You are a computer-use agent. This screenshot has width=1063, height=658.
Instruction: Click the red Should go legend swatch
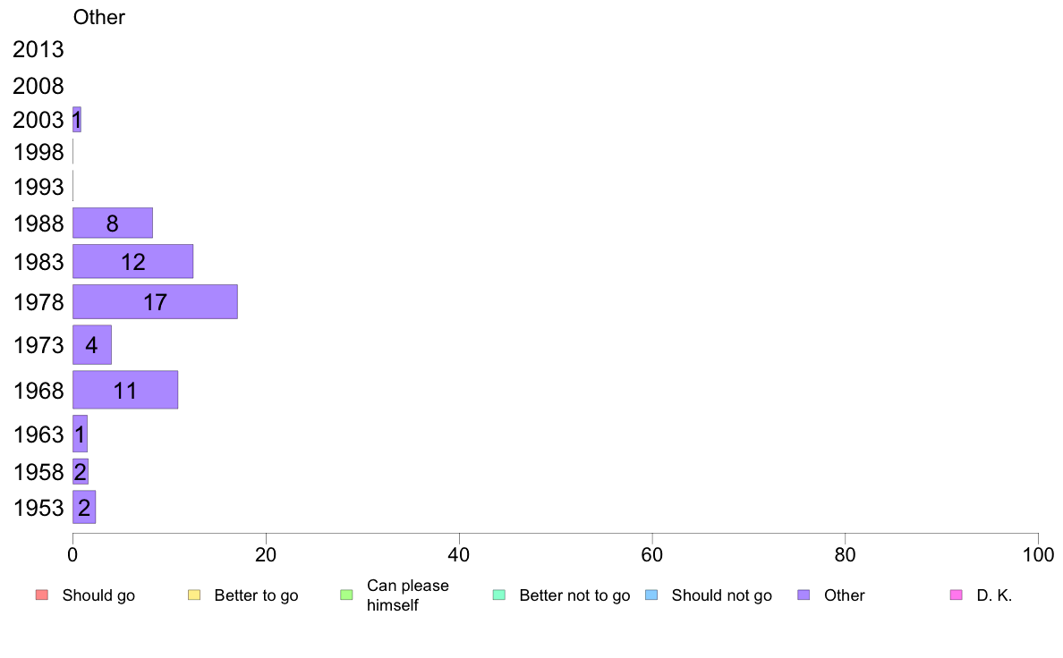(x=42, y=595)
